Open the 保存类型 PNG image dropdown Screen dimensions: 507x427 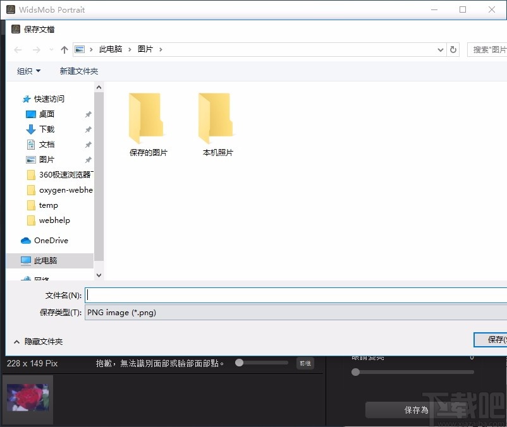tap(296, 312)
